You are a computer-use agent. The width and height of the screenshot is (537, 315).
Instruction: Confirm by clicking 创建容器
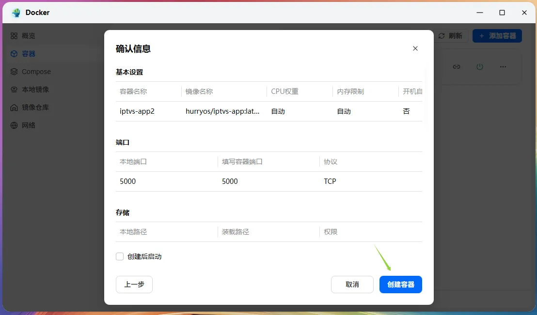point(400,285)
